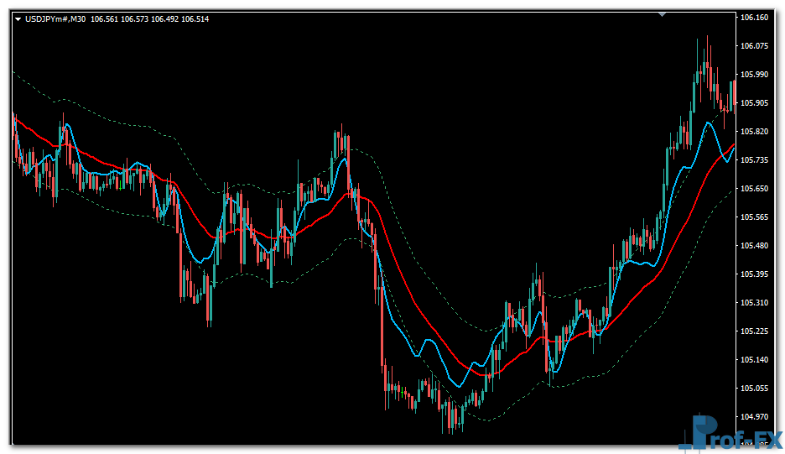Click the 105.820 price axis label
This screenshot has width=785, height=454.
(756, 132)
